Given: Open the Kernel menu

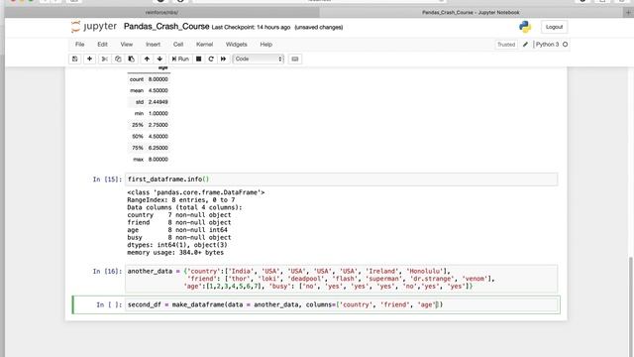Looking at the screenshot, I should [x=205, y=44].
